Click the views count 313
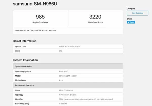Viewport: 152px width, 106px height. click(x=61, y=51)
